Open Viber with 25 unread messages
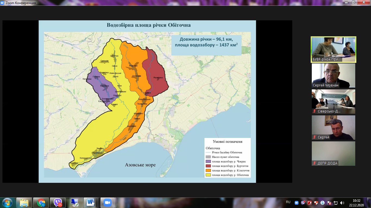371x208 pixels. pyautogui.click(x=58, y=203)
